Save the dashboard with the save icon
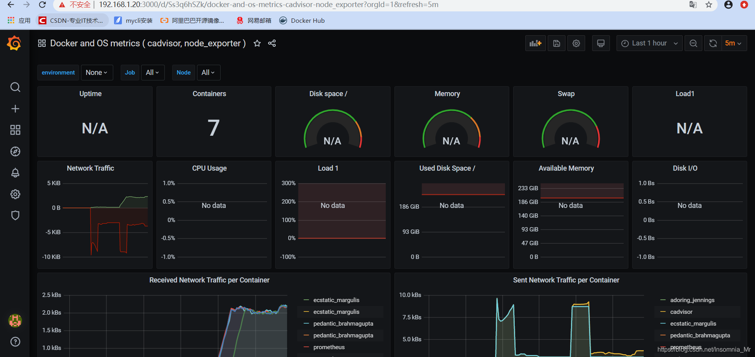The width and height of the screenshot is (755, 357). coord(556,43)
